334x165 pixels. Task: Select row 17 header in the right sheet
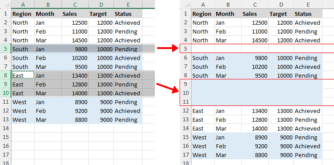pos(186,155)
